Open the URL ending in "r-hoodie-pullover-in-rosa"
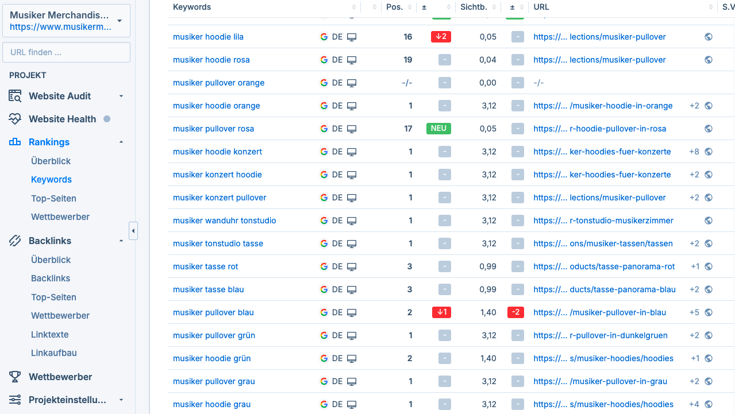This screenshot has height=414, width=735. 600,129
